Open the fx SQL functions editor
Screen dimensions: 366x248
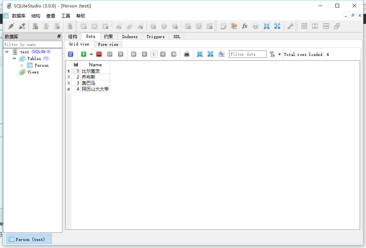(245, 26)
